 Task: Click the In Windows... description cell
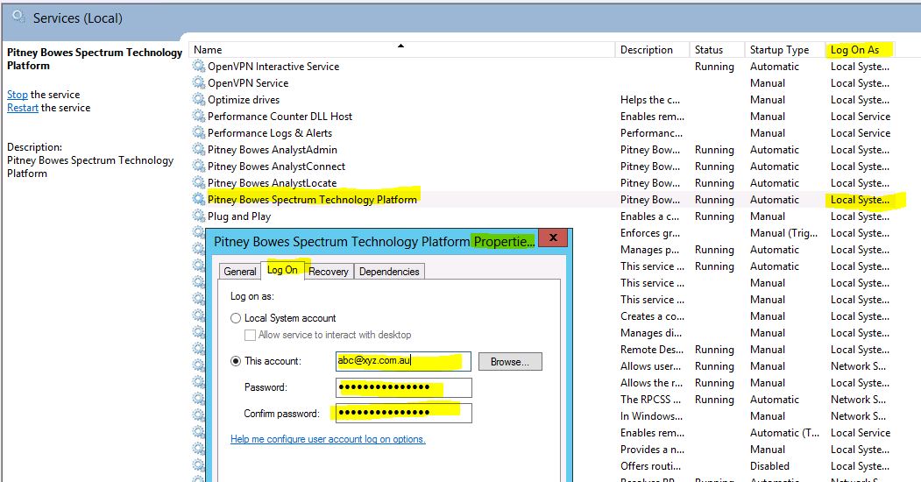coord(651,416)
